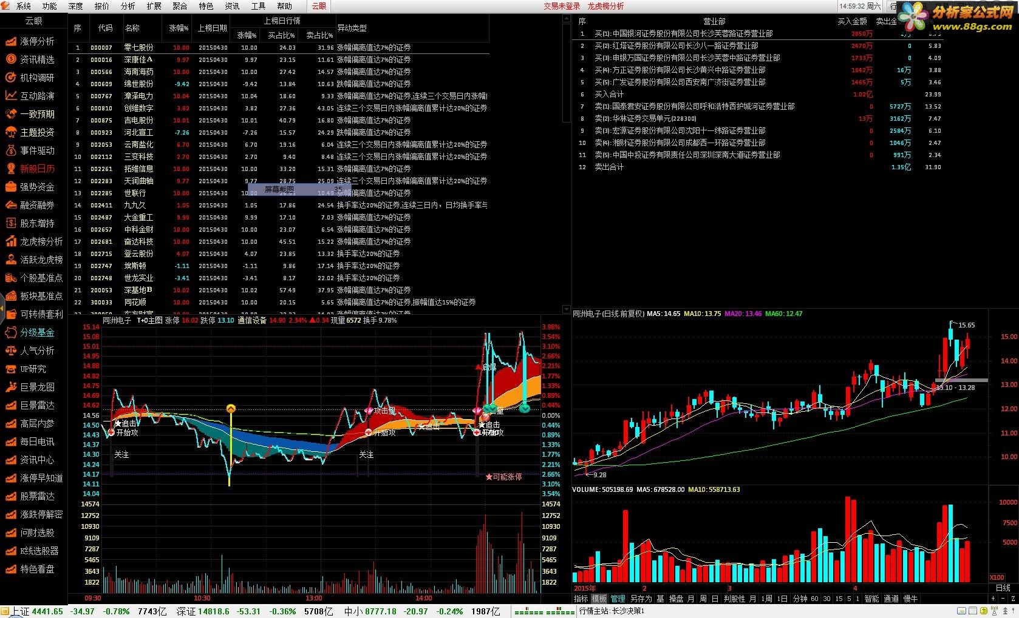The width and height of the screenshot is (1019, 618).
Task: Open 巨景龙图 sidebar item
Action: 30,387
